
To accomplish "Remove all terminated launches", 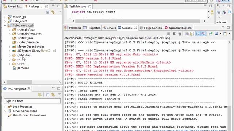I will [x=180, y=34].
